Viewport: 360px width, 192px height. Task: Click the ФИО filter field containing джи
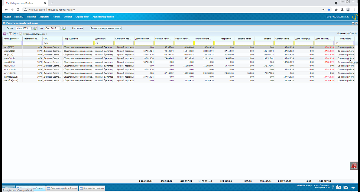[53, 43]
